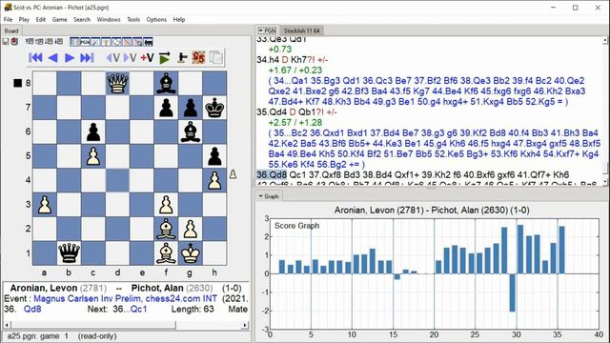Select the black bishop on g6
Viewport: 610px width, 343px height.
click(191, 131)
